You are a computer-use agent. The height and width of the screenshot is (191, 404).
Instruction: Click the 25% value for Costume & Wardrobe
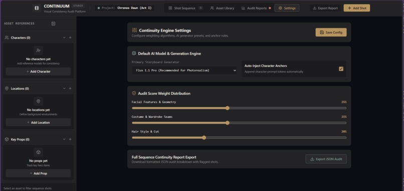(x=344, y=117)
